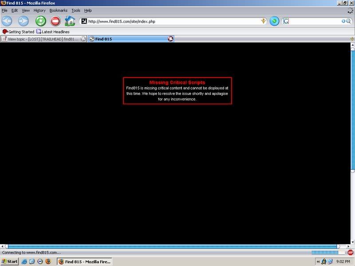This screenshot has width=355, height=266.
Task: Reload the page with the green Refresh button
Action: click(x=41, y=21)
